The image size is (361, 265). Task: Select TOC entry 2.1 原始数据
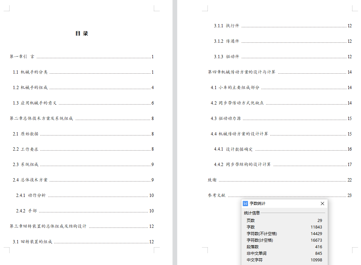click(26, 134)
